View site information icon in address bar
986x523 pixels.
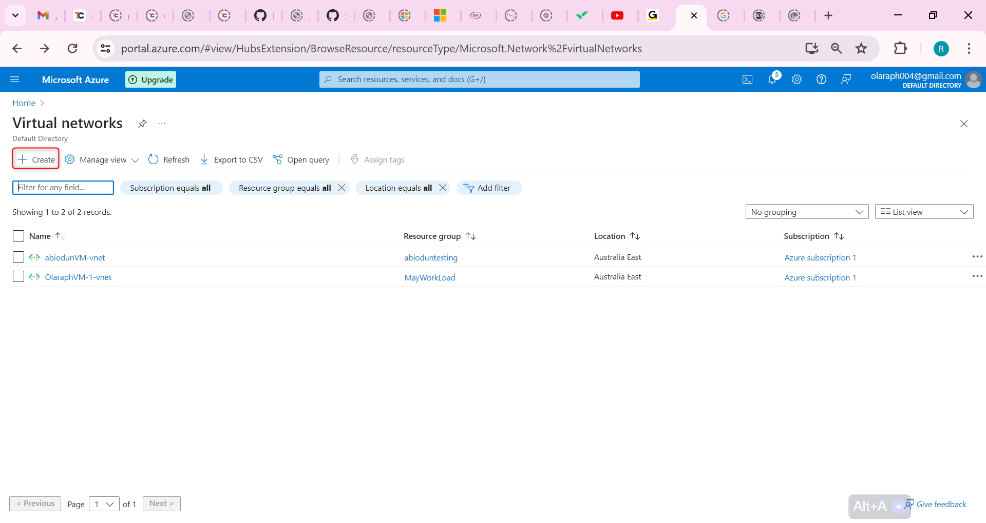click(x=105, y=48)
